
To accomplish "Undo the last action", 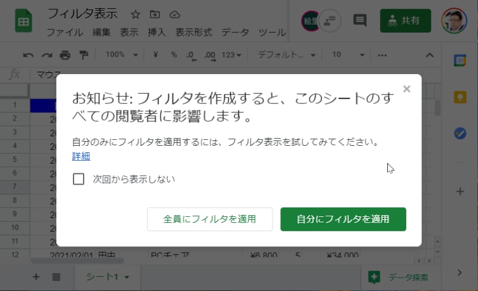I will pos(28,55).
